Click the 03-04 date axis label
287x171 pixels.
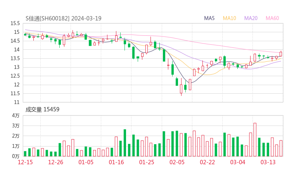tap(238, 162)
